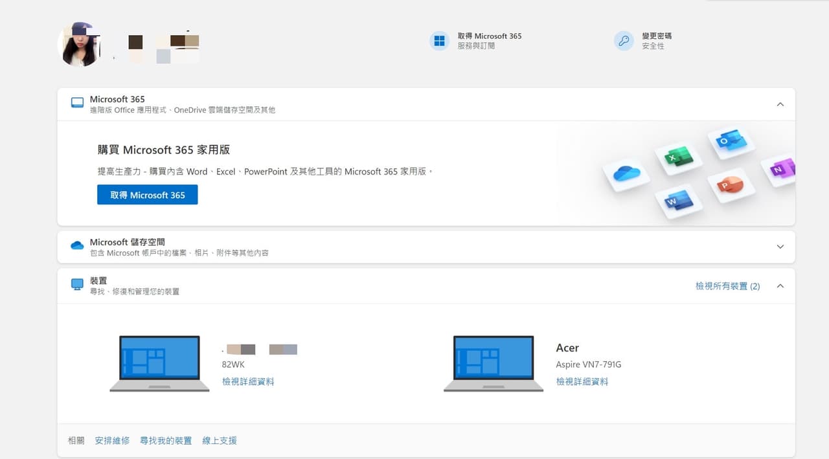Open 檢視所有裝置 (2) link

pos(728,285)
